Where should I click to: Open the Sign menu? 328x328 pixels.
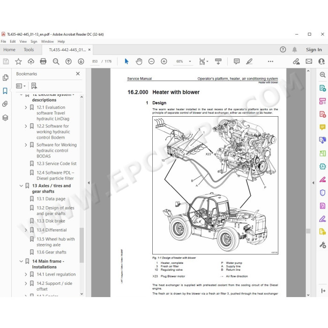[x=34, y=41]
